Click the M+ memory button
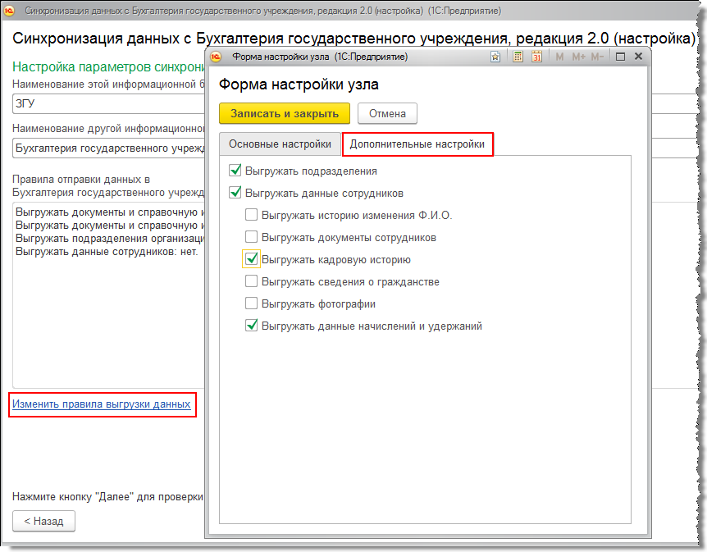Viewport: 707px width, 552px height. coord(578,57)
